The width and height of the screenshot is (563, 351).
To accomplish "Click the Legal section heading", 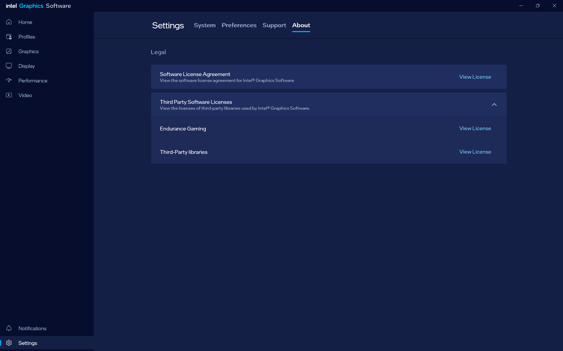I will [158, 52].
